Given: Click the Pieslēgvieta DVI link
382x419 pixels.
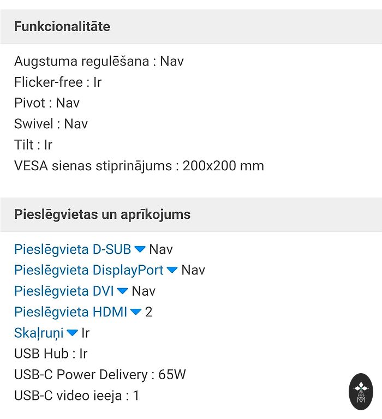Looking at the screenshot, I should click(x=64, y=291).
